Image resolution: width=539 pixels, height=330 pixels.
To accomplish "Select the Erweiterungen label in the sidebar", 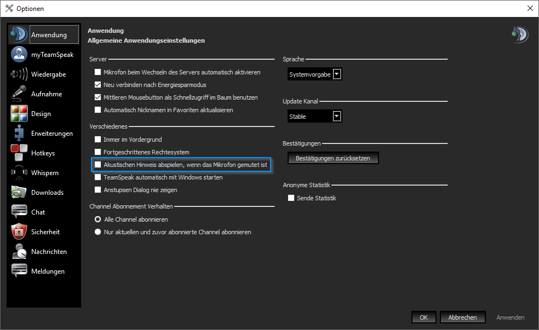I will click(x=52, y=133).
